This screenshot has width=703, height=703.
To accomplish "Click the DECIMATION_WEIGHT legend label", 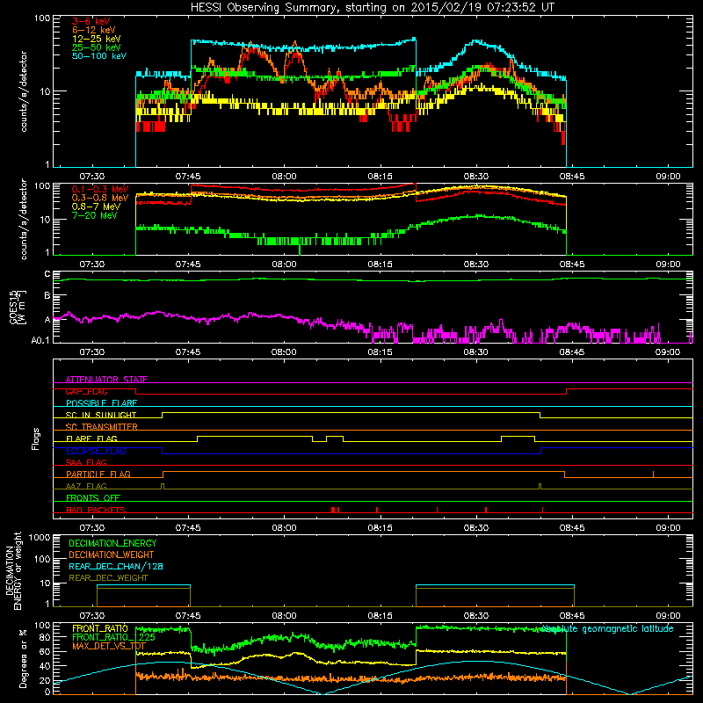I will (x=112, y=554).
